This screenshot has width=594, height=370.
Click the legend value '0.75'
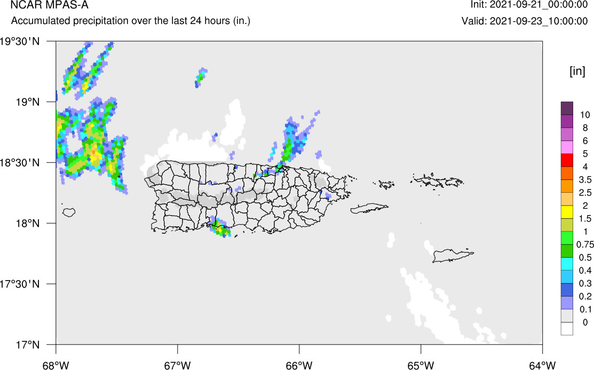(x=585, y=244)
